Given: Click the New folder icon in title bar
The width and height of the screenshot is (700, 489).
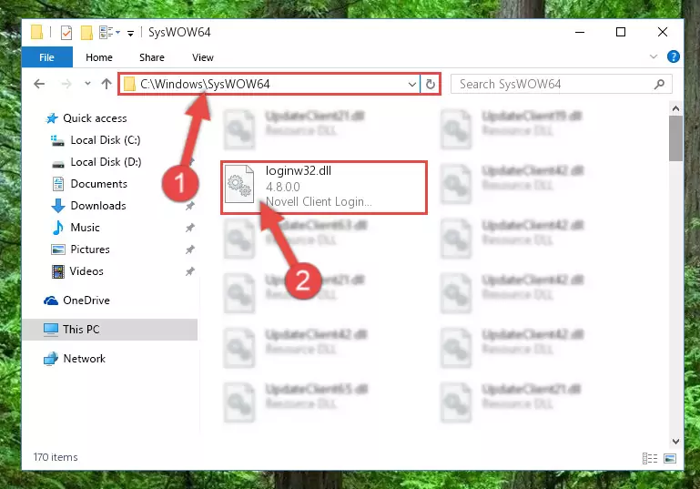Looking at the screenshot, I should 86,33.
